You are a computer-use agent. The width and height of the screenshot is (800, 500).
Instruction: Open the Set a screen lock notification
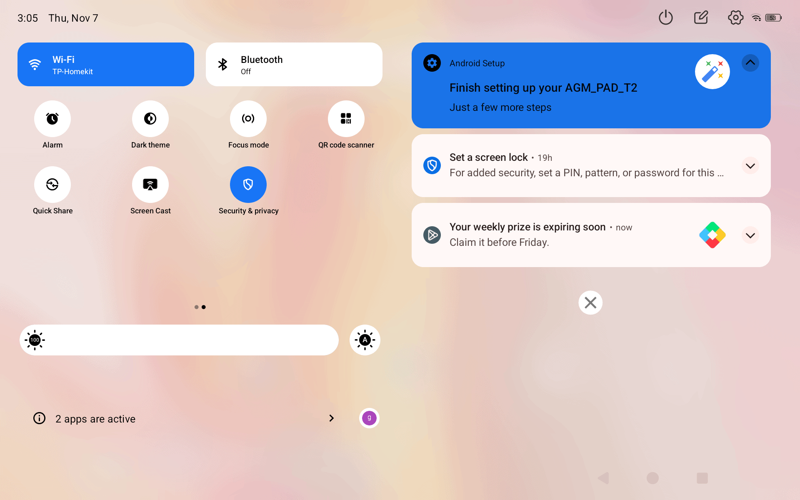(x=591, y=165)
